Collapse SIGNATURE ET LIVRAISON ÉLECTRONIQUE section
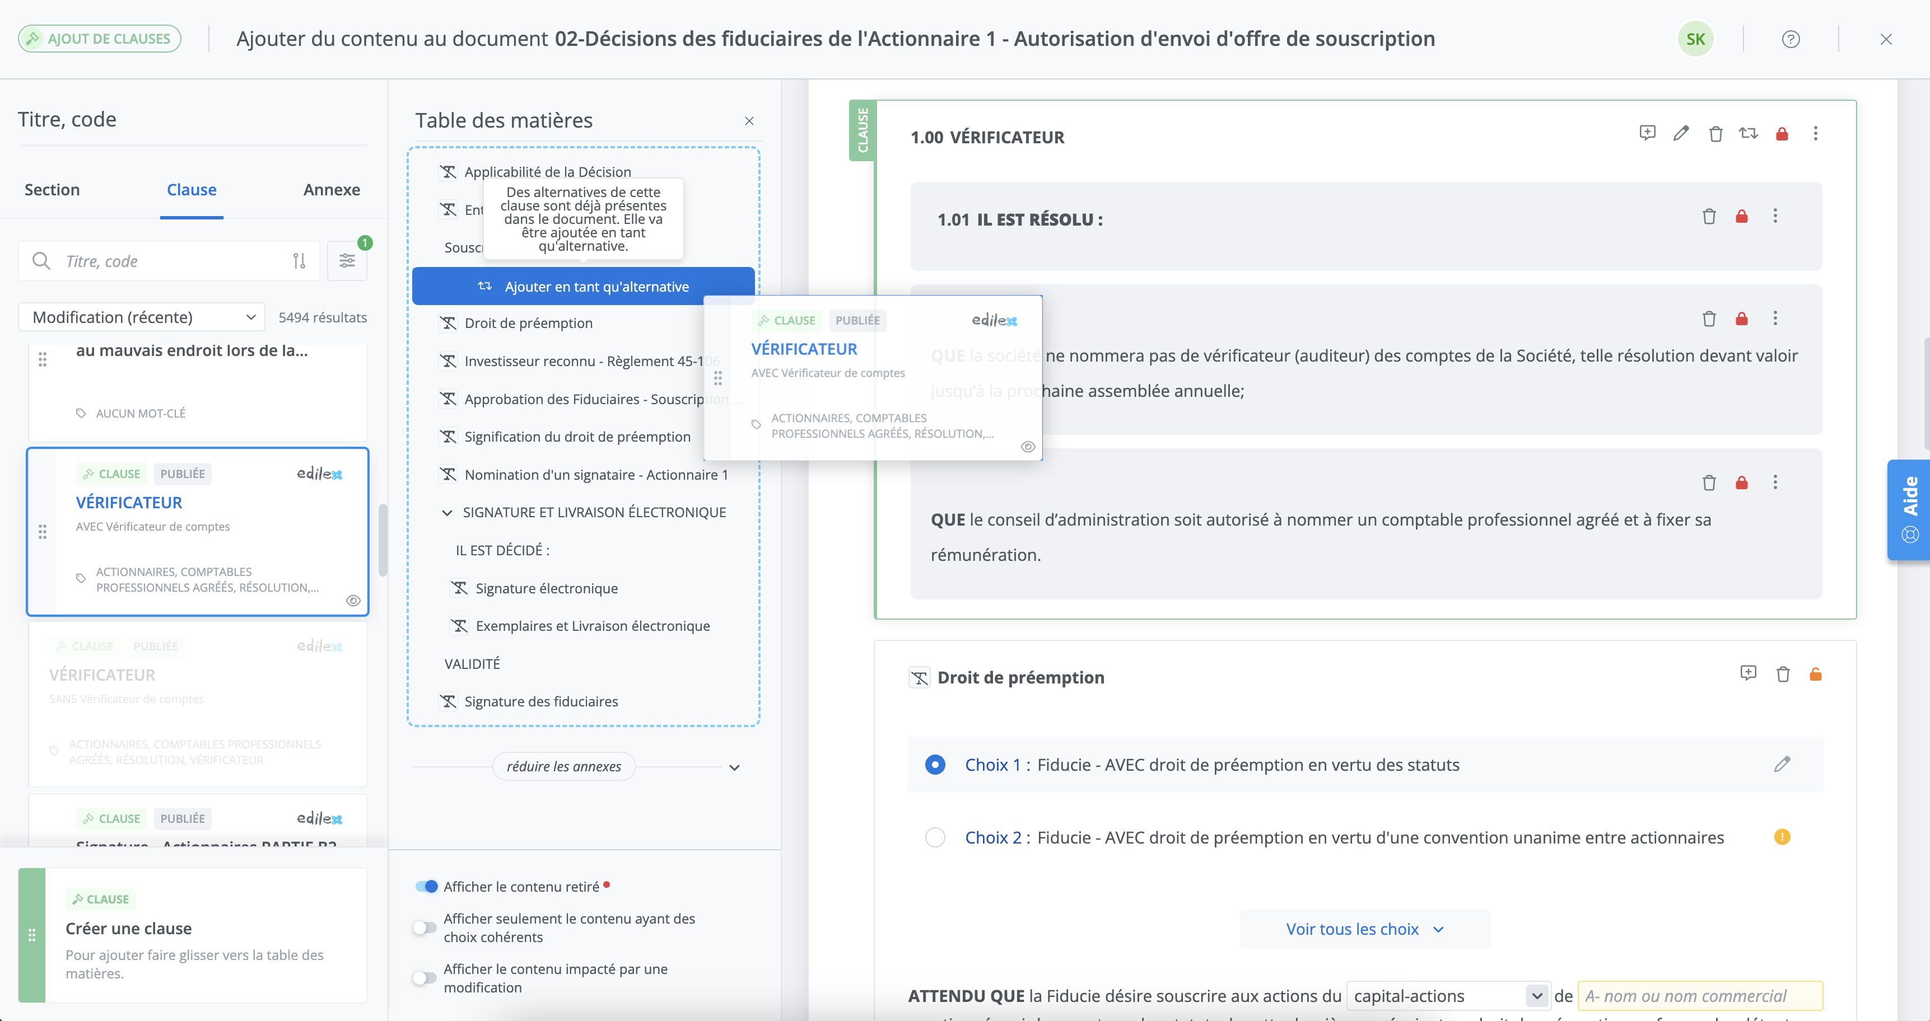This screenshot has width=1930, height=1021. pyautogui.click(x=446, y=513)
